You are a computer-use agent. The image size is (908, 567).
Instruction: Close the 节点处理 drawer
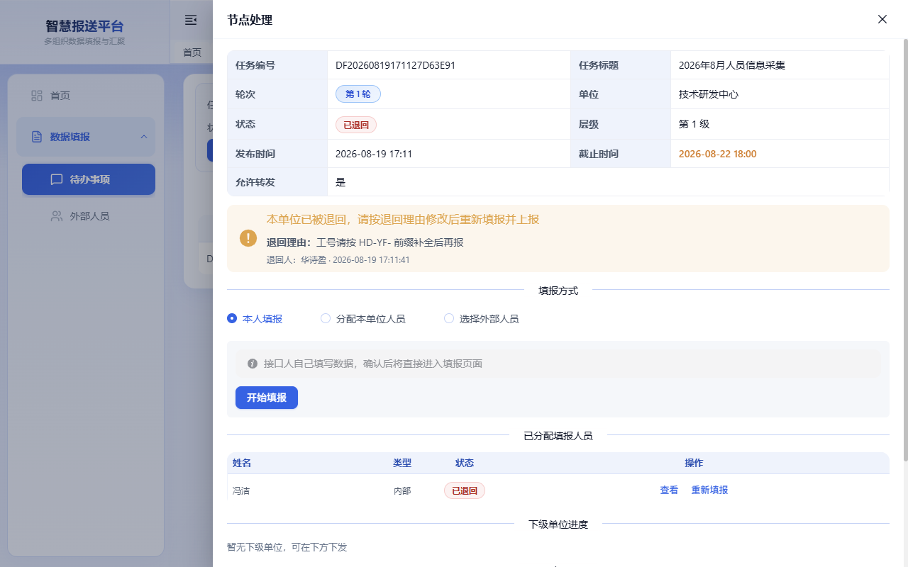point(882,19)
